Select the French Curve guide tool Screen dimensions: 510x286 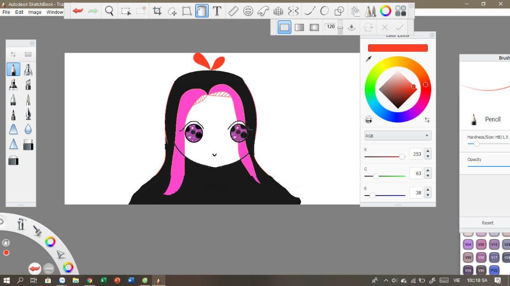click(263, 11)
